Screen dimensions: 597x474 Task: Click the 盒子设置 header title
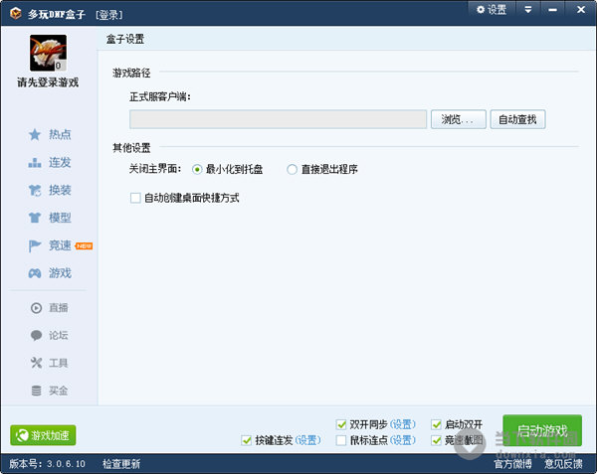tap(125, 39)
